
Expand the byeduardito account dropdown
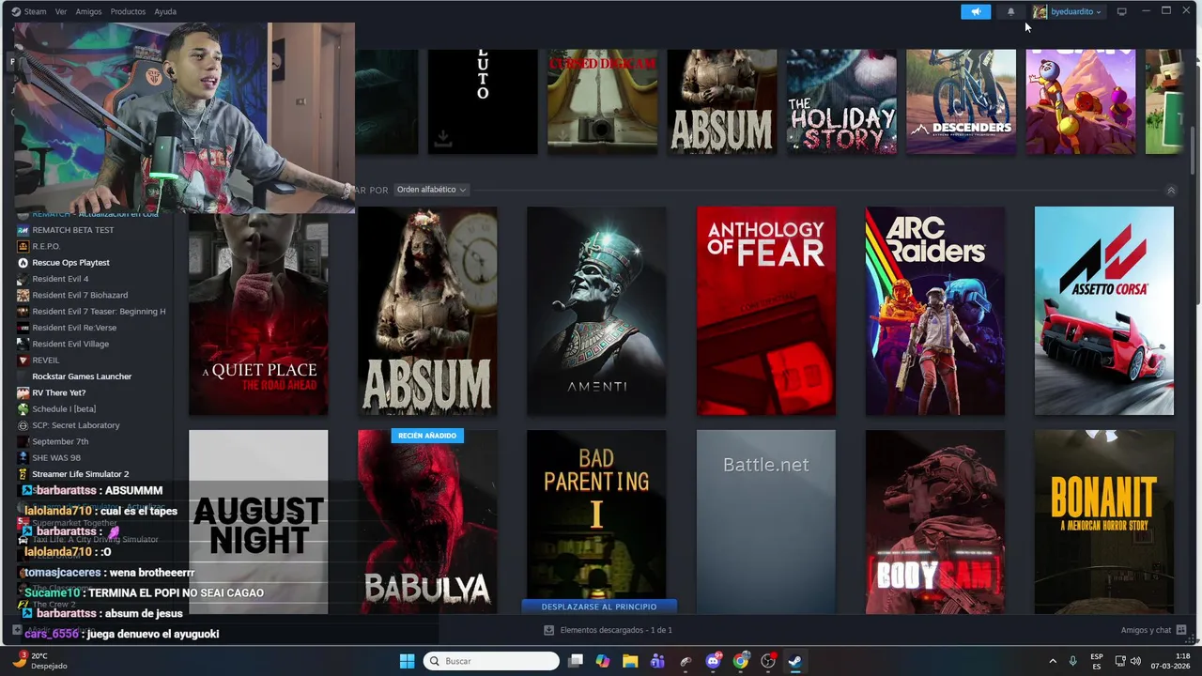click(x=1076, y=11)
